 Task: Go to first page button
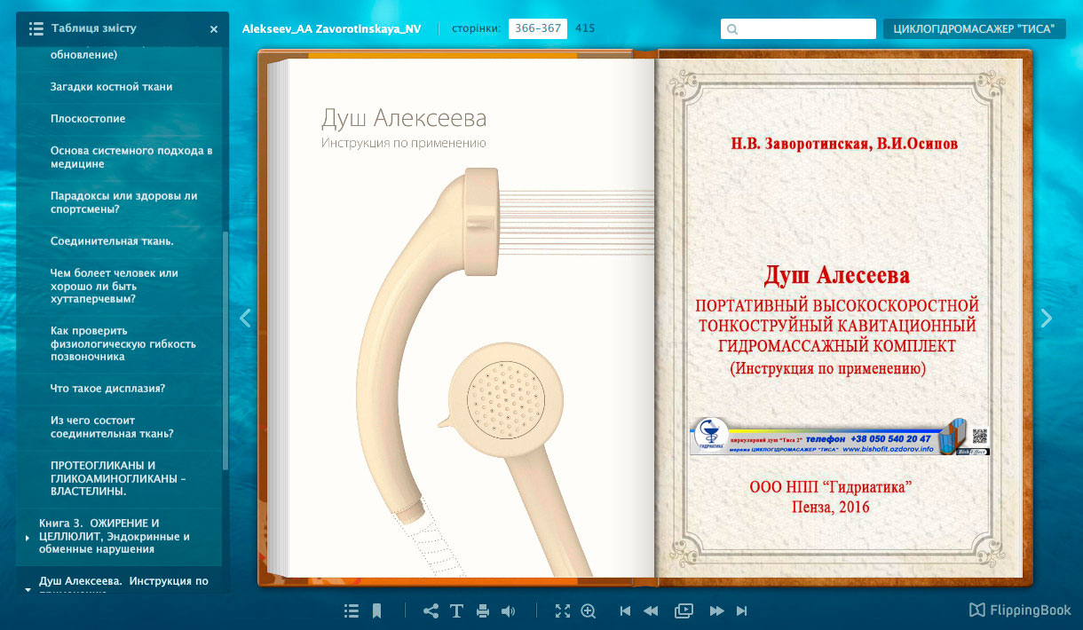[x=625, y=610]
